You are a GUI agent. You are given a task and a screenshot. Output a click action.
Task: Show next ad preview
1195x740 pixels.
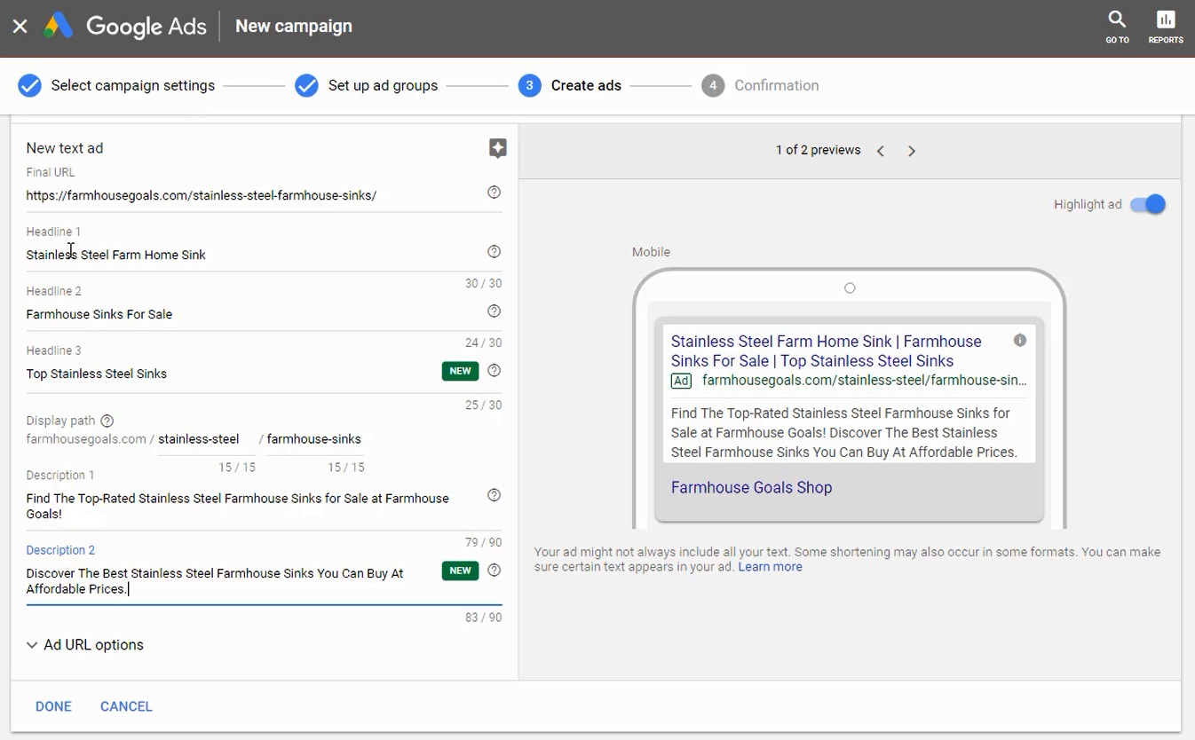coord(912,151)
